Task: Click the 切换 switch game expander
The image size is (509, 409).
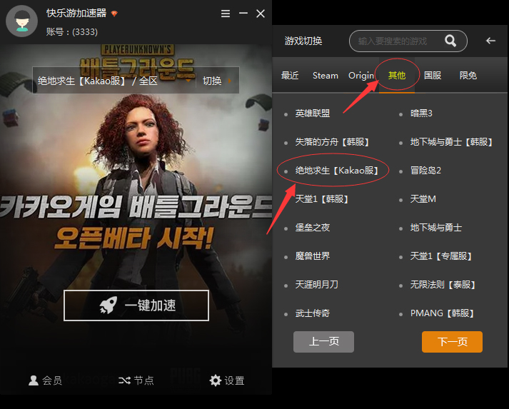Action: (x=217, y=81)
